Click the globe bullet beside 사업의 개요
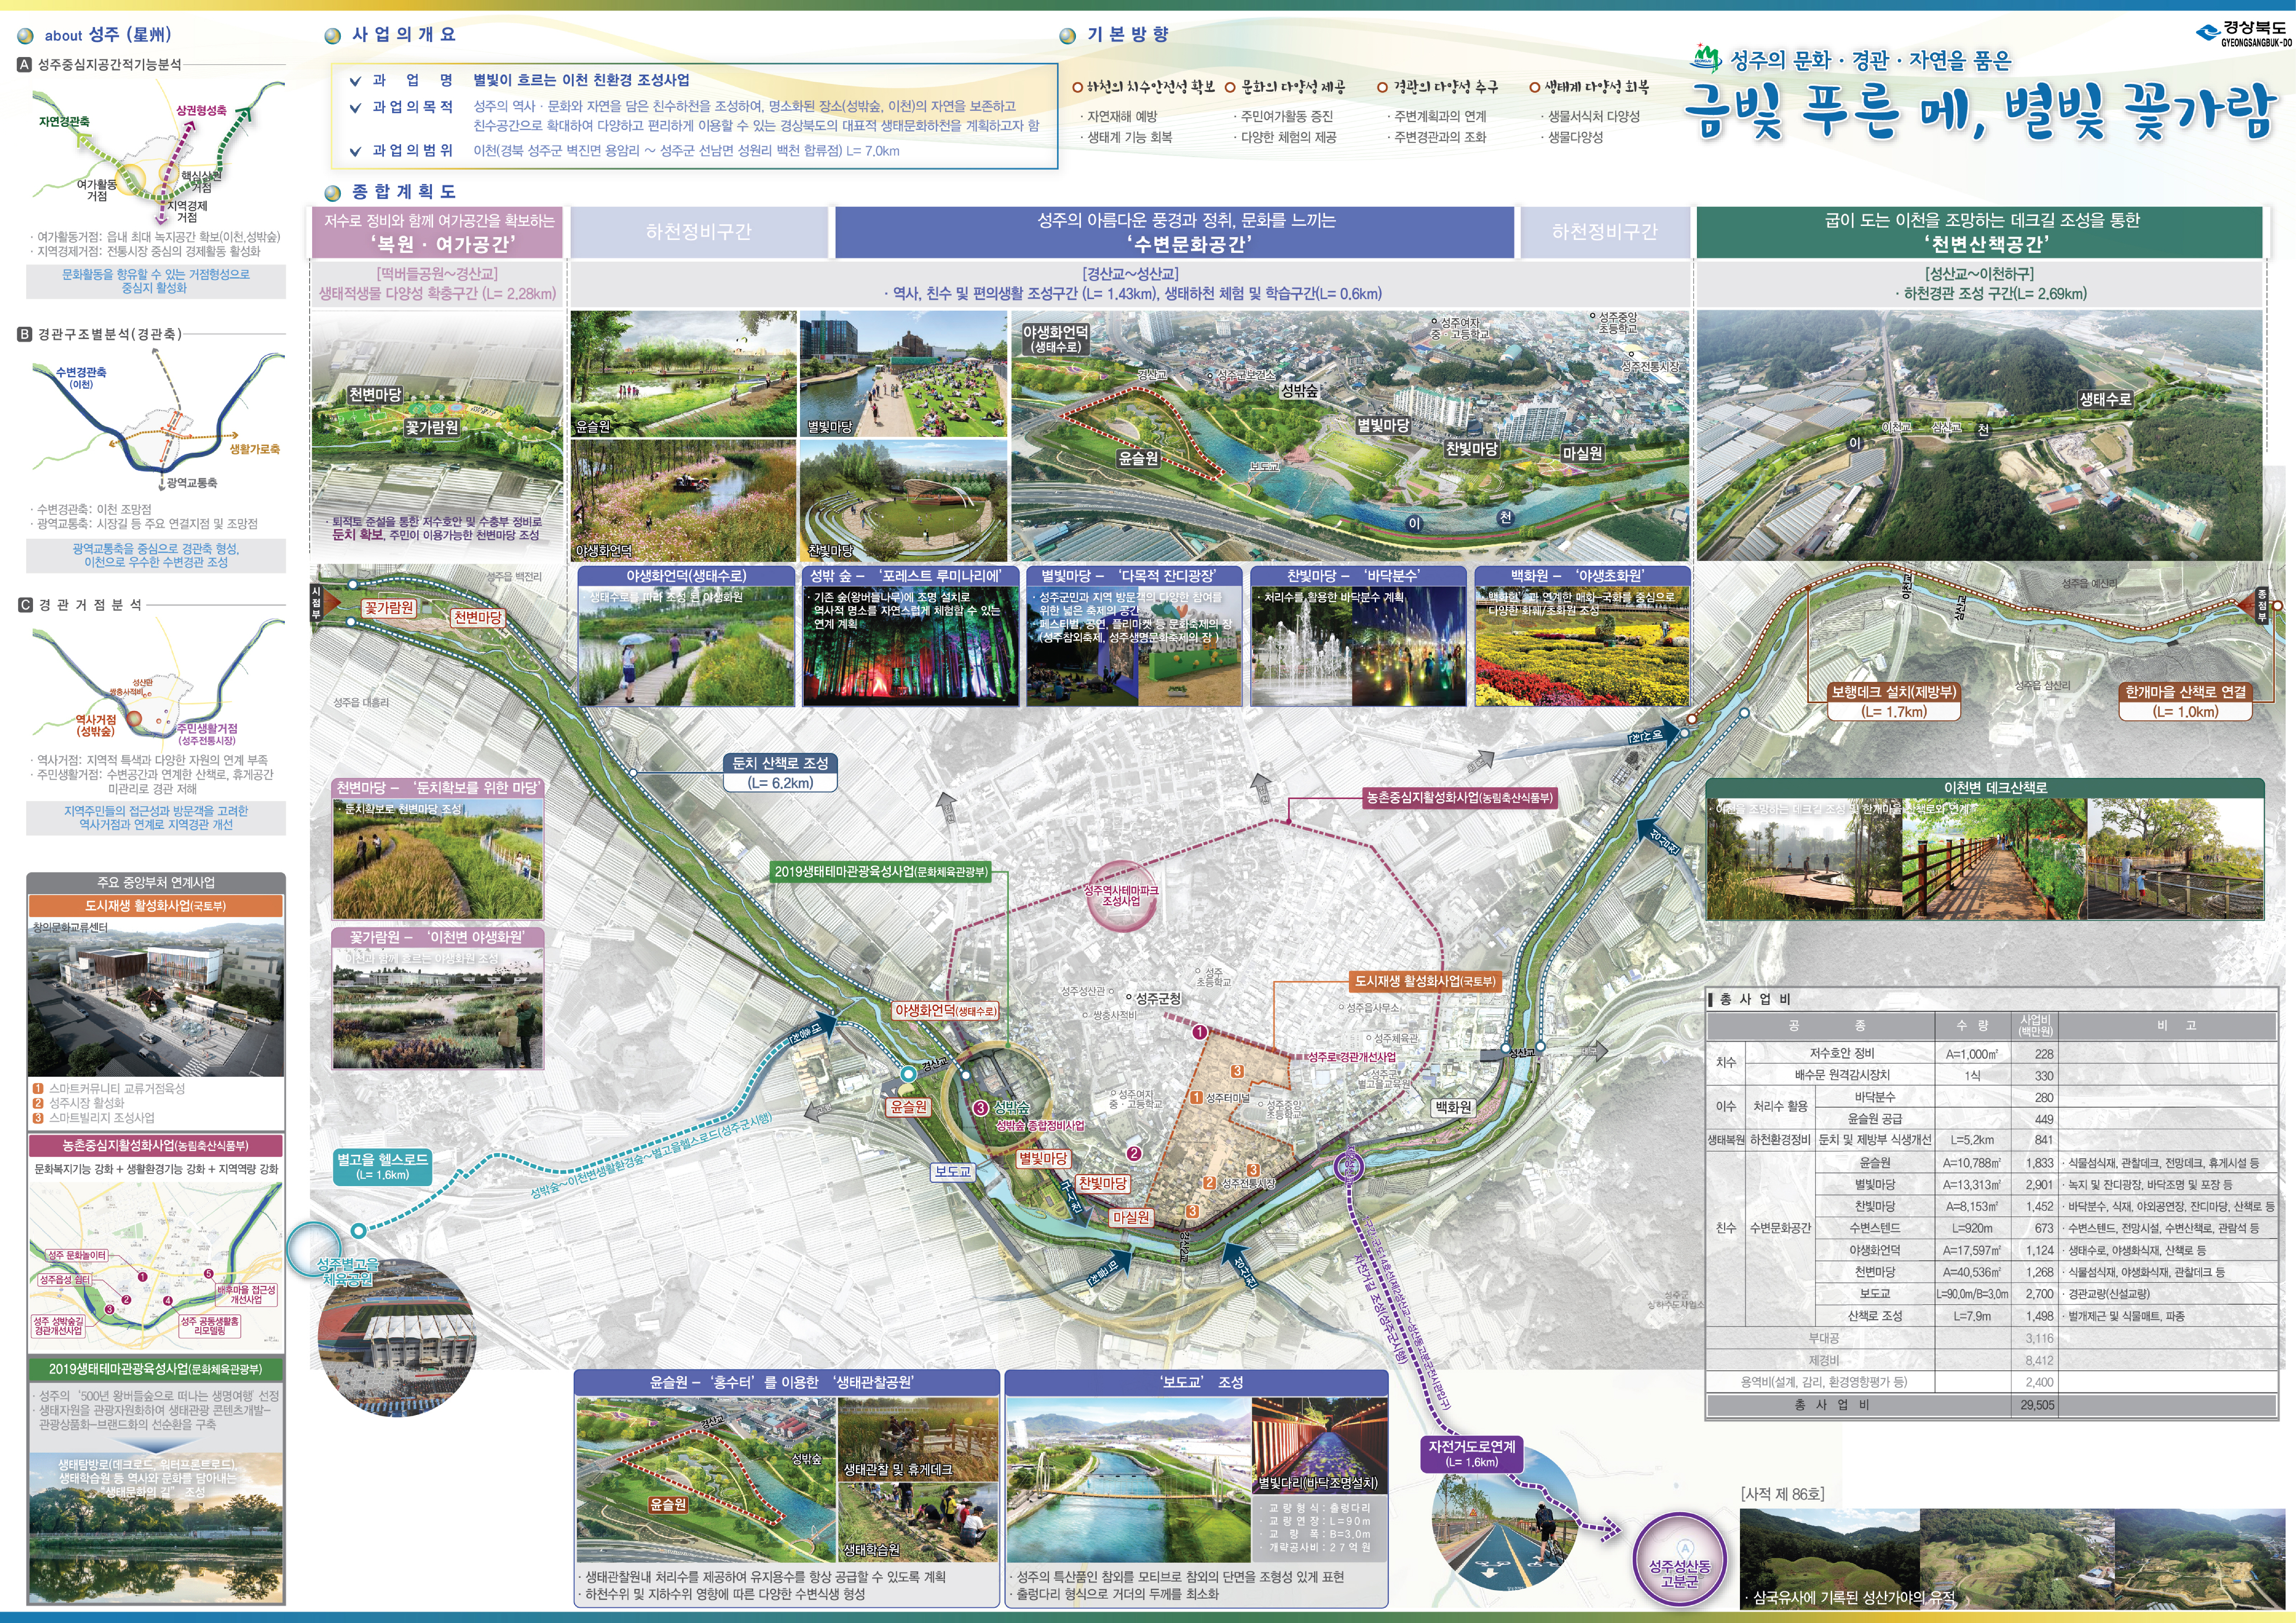 point(333,36)
